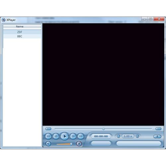Mute audio with the speaker icon
166x166 pixels.
pyautogui.click(x=48, y=144)
